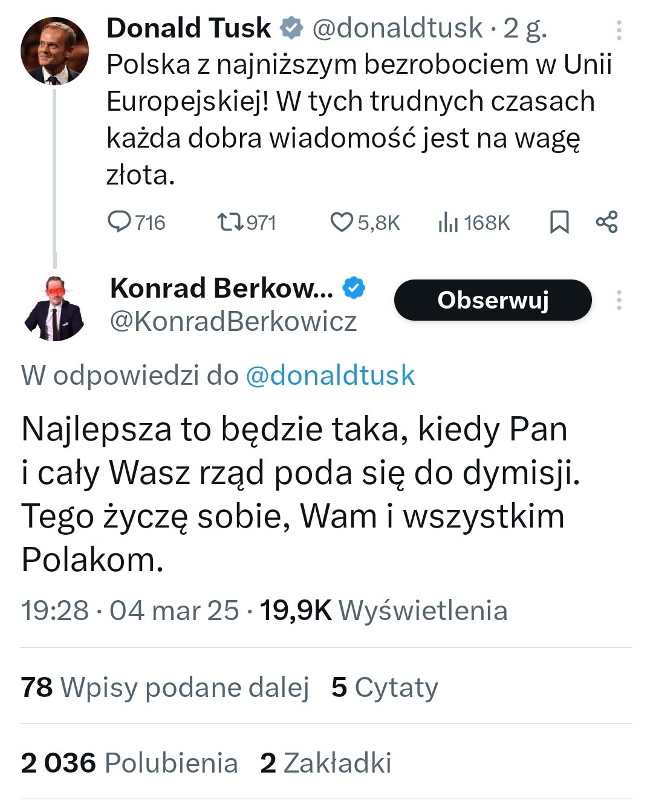
Task: Share Donald Tusk's post
Action: click(606, 222)
